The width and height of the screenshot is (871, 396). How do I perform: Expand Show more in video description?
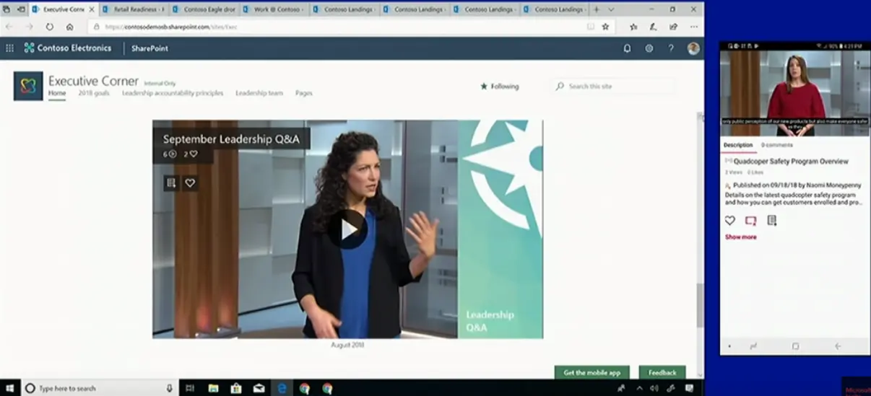coord(740,237)
